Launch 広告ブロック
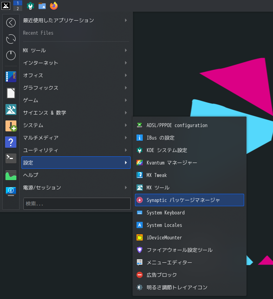273x299 pixels. click(190, 275)
